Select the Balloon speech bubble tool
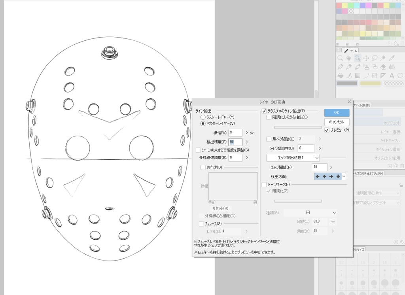This screenshot has height=295, width=405. point(400,76)
